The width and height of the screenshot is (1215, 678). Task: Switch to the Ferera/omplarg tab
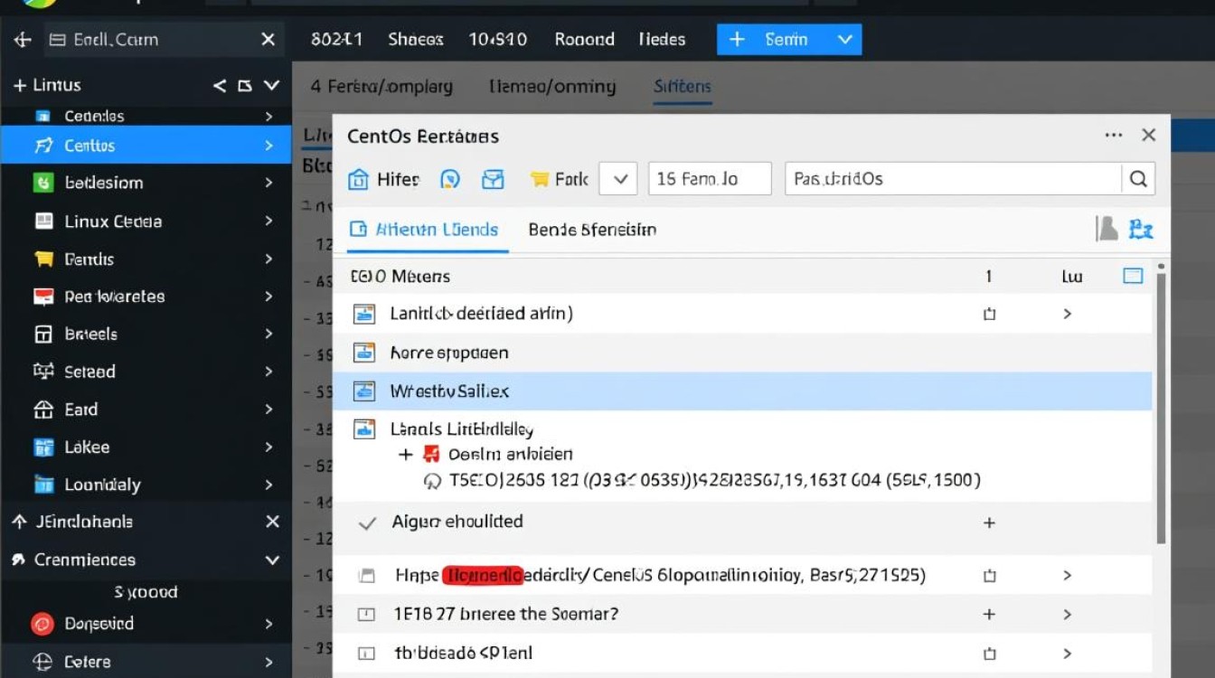381,87
